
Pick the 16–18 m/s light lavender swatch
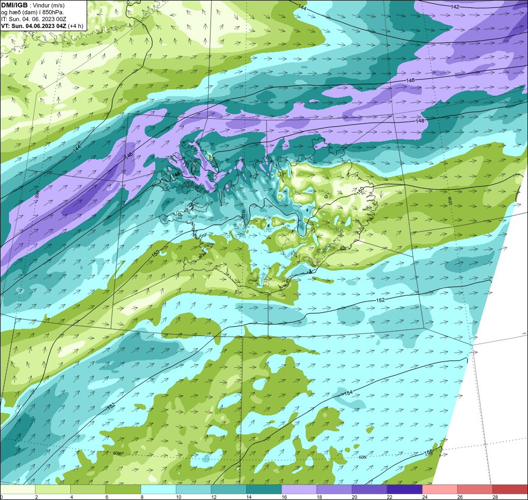point(299,489)
